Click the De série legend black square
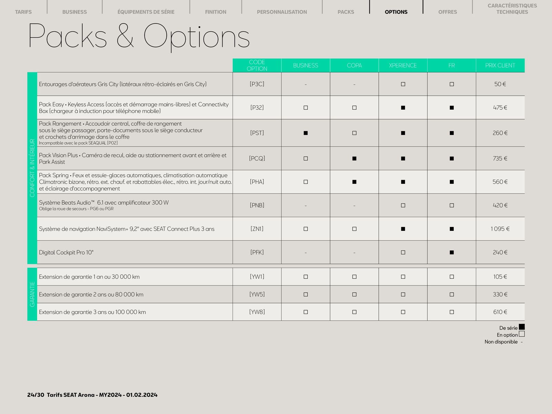552x414 pixels. pos(522,327)
